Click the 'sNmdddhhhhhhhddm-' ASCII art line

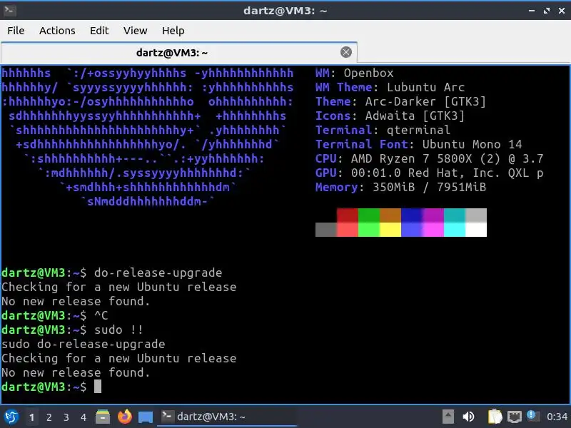(148, 201)
